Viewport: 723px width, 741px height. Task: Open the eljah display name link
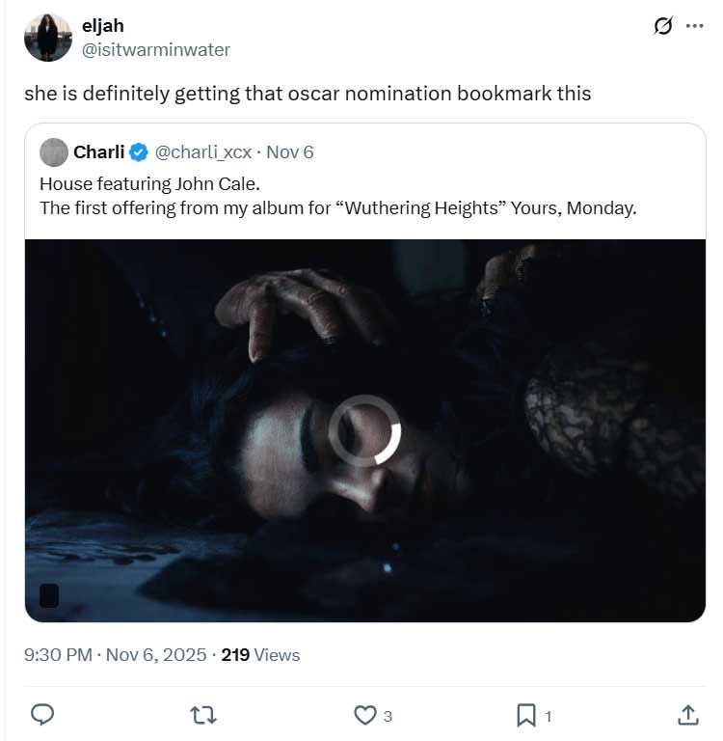pos(102,26)
